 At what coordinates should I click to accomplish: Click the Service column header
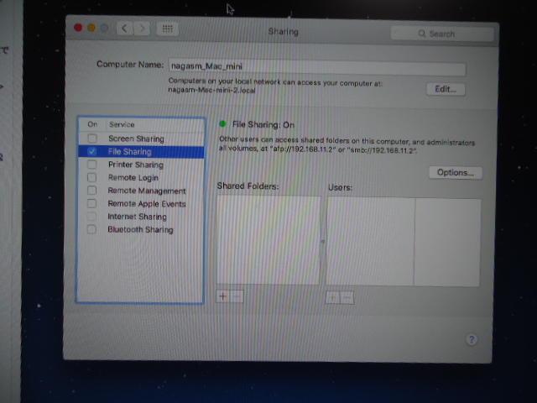[x=122, y=124]
